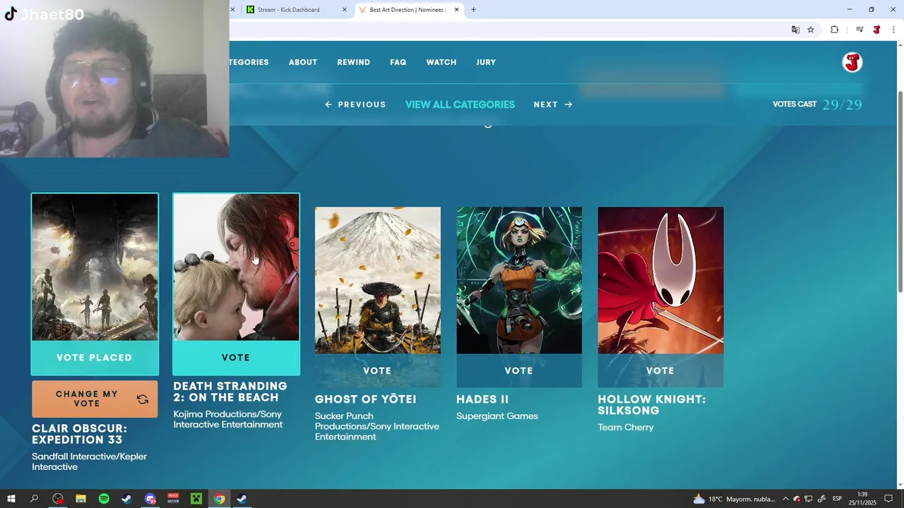Click the taskbar clock showing 1:39
904x508 pixels.
[x=862, y=499]
